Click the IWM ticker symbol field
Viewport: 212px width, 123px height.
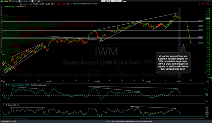pos(6,1)
